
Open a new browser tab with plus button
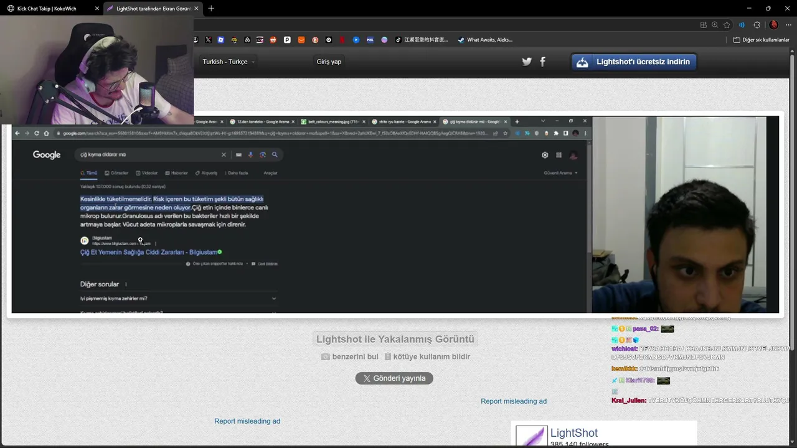tap(211, 9)
